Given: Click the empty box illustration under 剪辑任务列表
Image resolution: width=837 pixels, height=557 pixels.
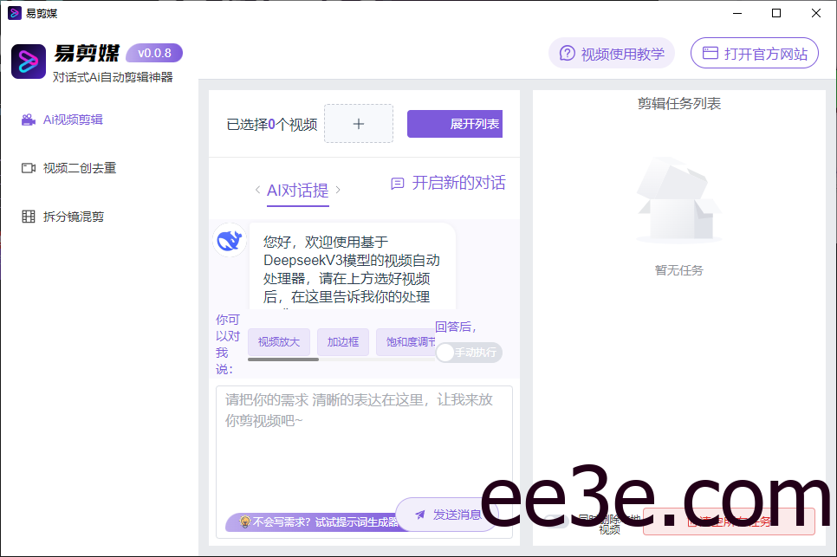Looking at the screenshot, I should (x=678, y=199).
